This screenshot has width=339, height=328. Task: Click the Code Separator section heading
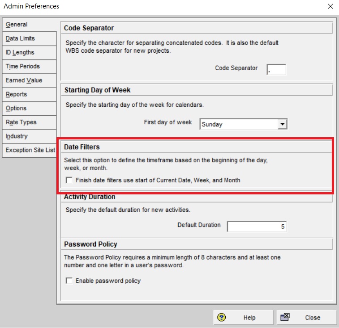89,28
